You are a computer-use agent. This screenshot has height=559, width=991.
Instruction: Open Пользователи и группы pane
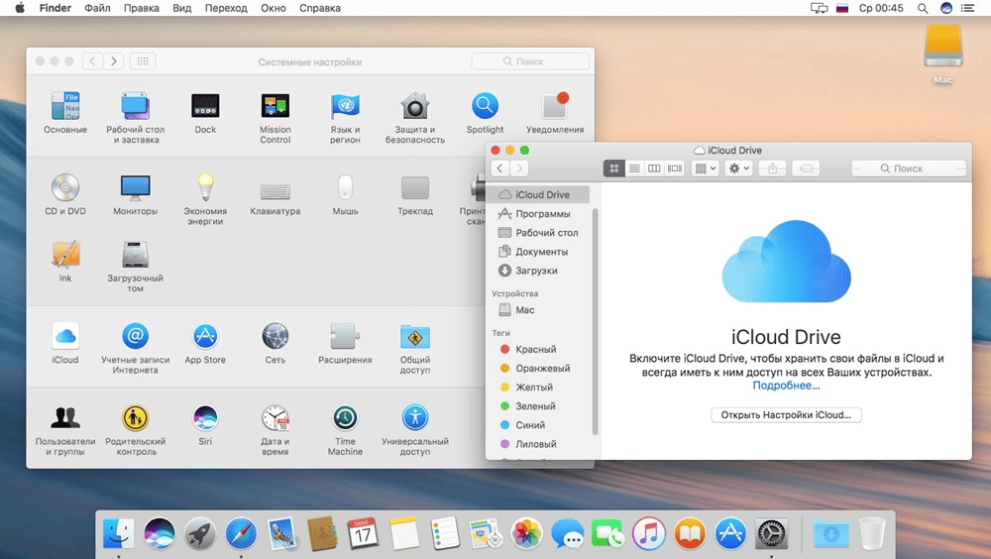click(x=65, y=429)
